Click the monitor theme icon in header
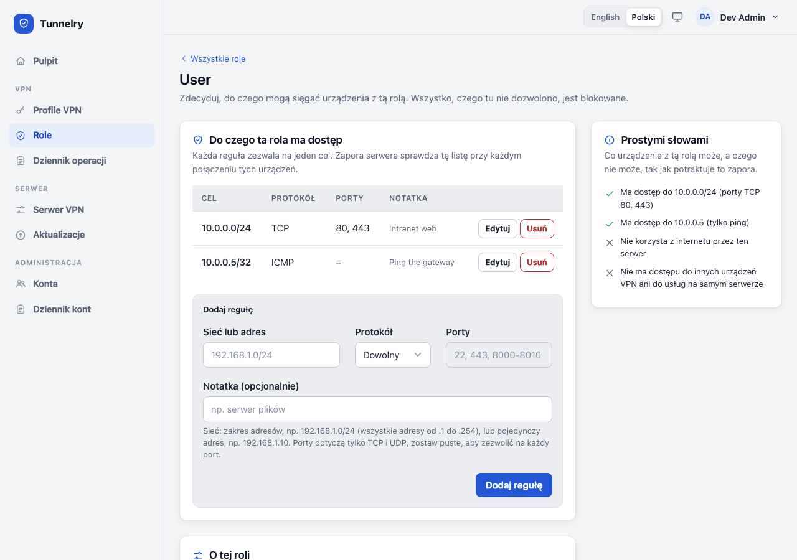797x560 pixels. tap(677, 17)
